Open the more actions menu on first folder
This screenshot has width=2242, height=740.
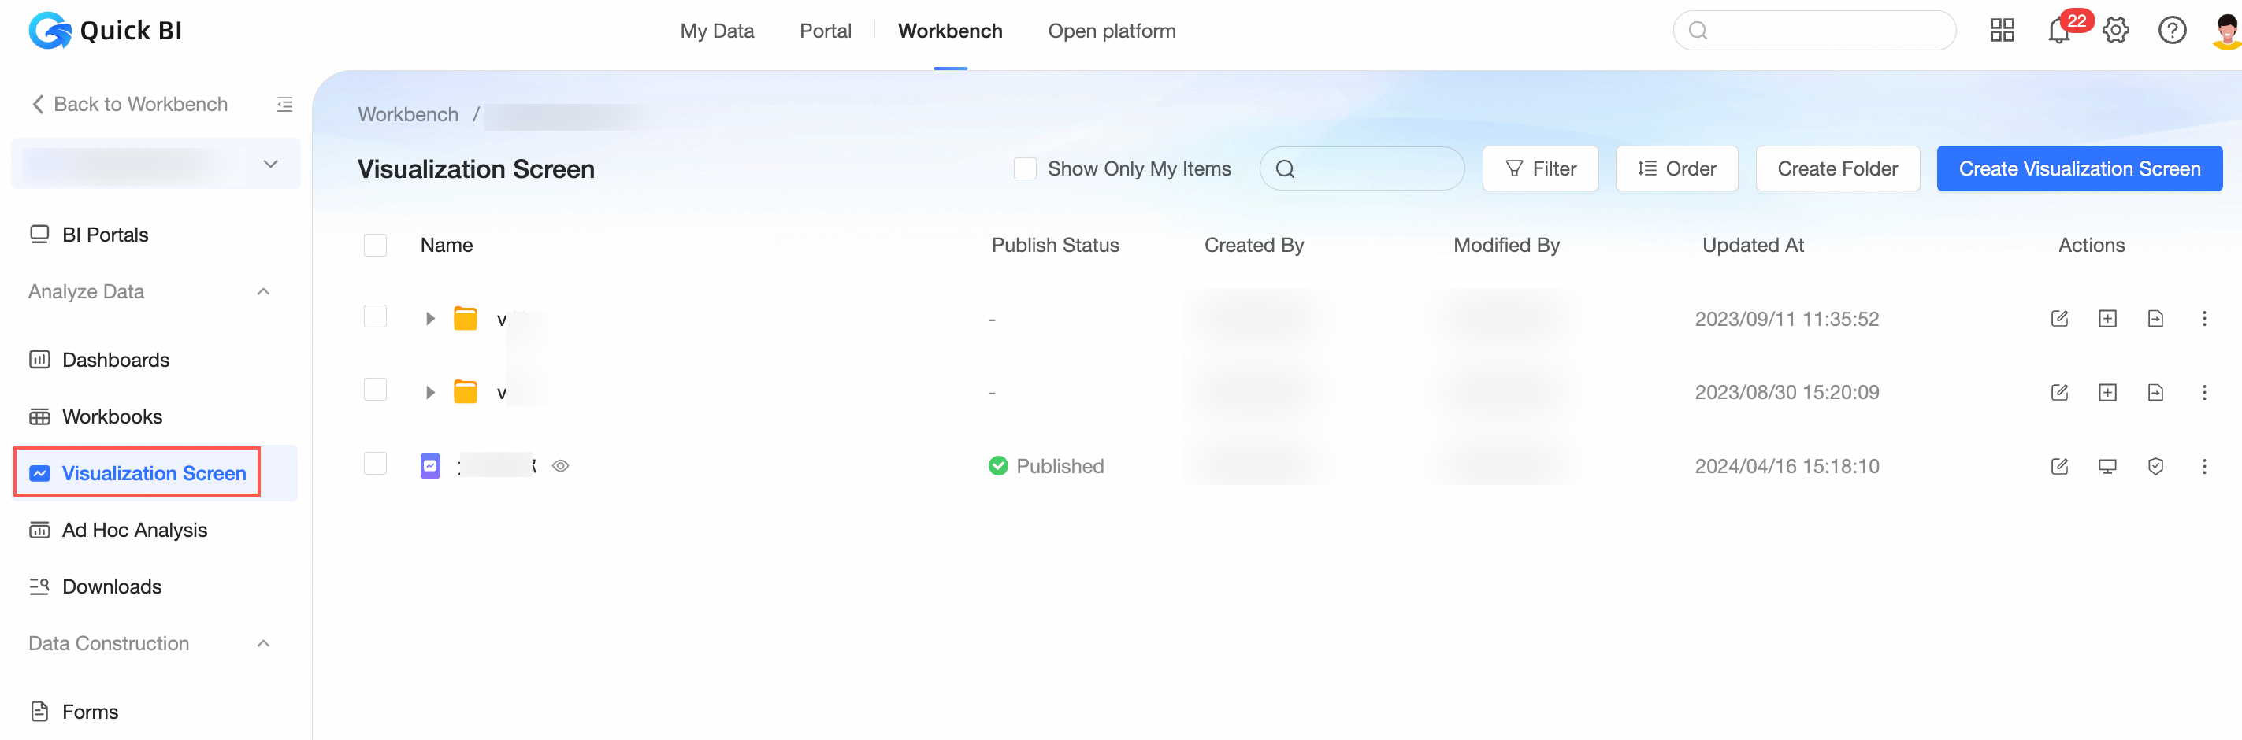click(2203, 318)
